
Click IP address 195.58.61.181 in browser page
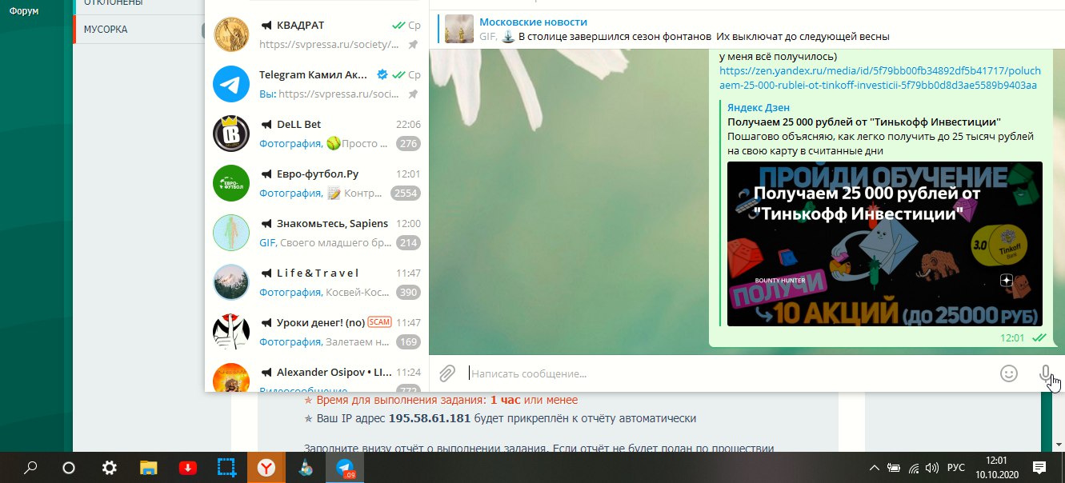point(430,418)
